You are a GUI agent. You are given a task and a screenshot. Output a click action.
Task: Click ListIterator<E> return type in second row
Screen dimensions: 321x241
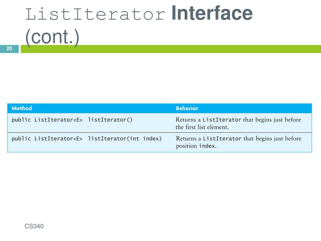[58, 138]
